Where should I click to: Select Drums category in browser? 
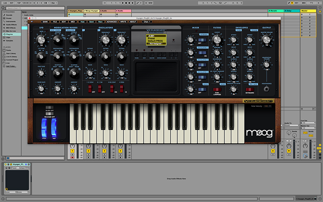coord(8,18)
